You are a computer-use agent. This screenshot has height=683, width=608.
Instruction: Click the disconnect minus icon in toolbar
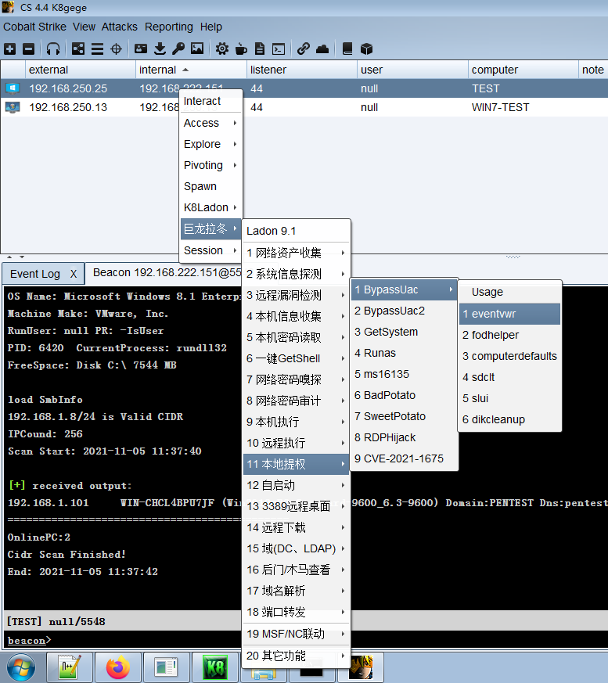pos(28,49)
